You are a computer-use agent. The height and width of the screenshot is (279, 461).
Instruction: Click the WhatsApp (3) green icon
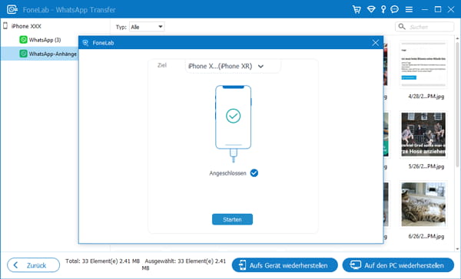[23, 40]
